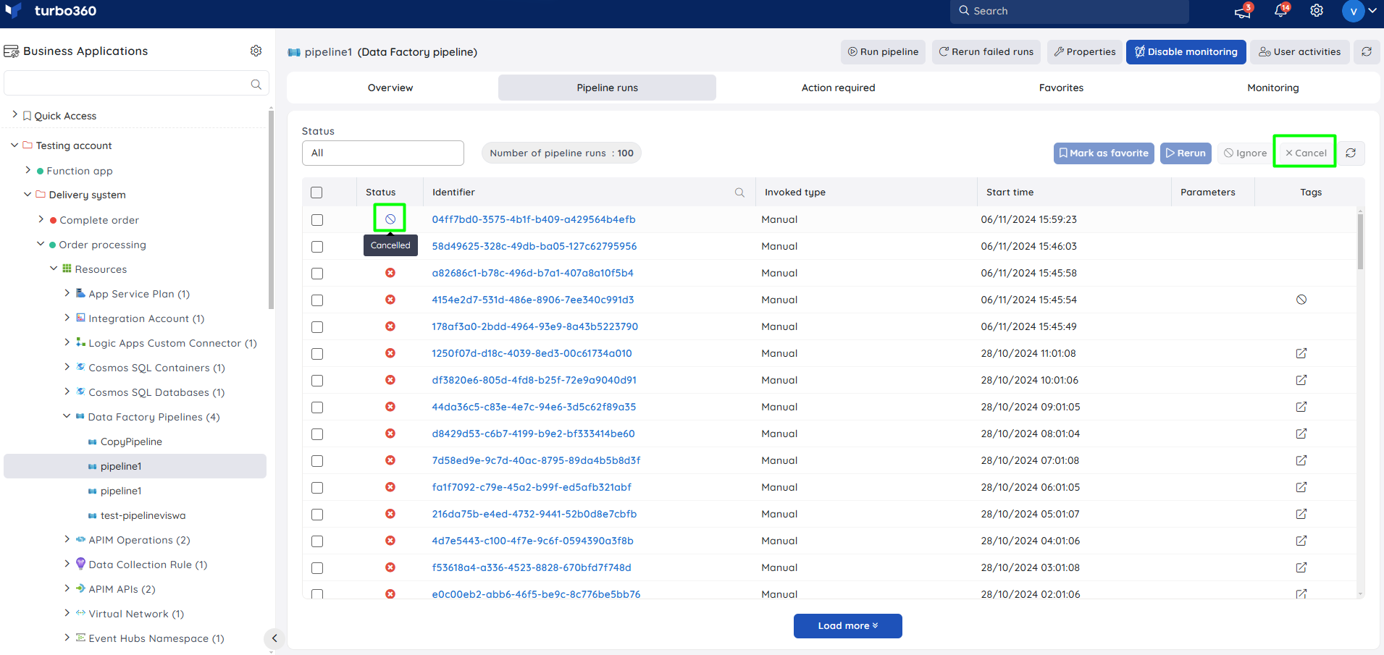The width and height of the screenshot is (1384, 655).
Task: Refresh the pipeline page in header
Action: point(1367,51)
